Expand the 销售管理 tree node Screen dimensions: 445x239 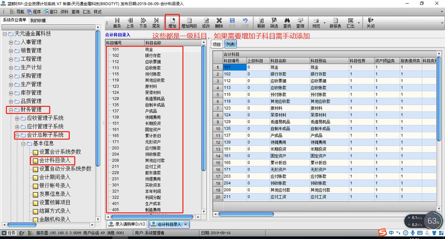click(11, 51)
